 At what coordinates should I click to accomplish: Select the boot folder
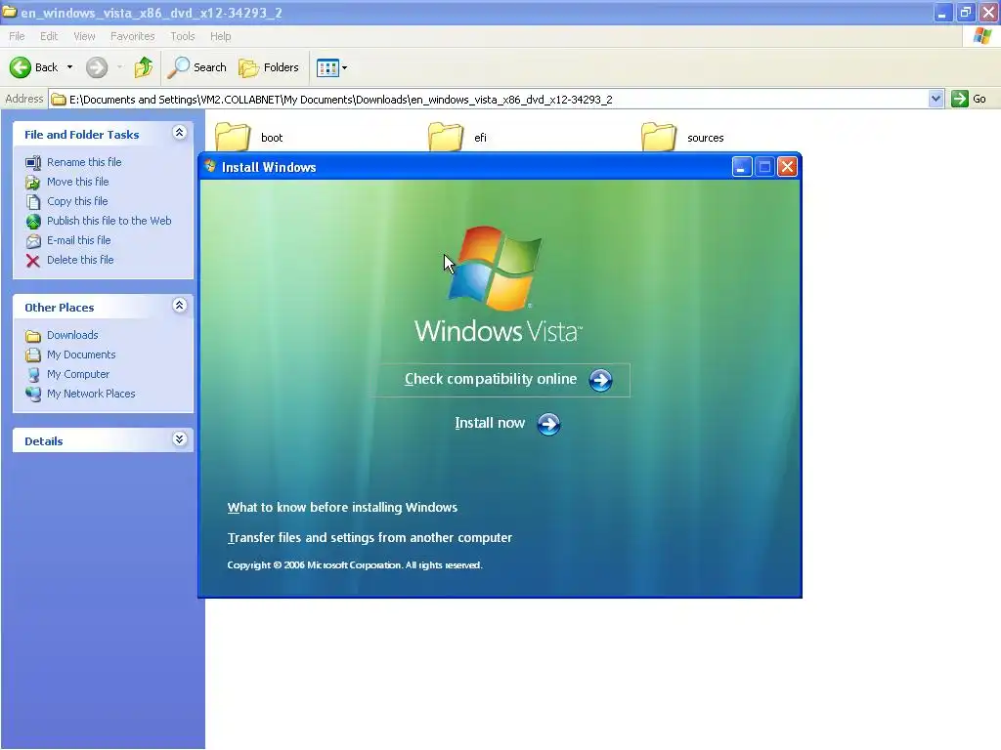pyautogui.click(x=249, y=137)
